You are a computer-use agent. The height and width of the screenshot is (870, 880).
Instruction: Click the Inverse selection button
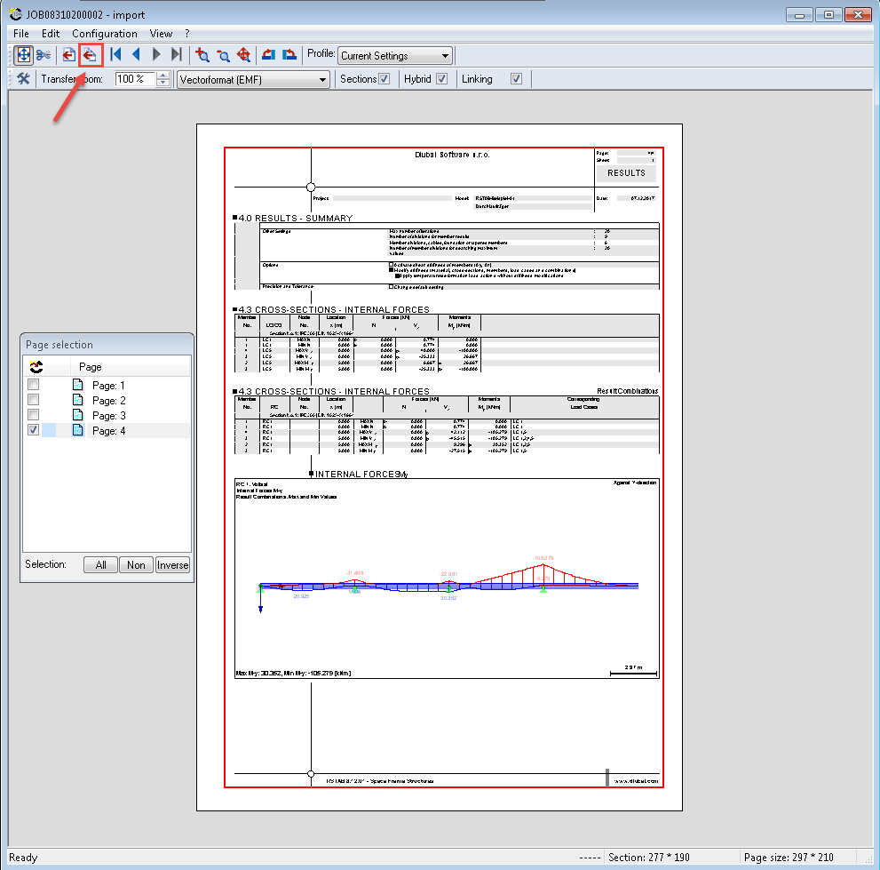172,564
